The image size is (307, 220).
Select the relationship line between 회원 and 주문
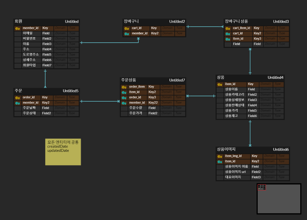[x=45, y=79]
